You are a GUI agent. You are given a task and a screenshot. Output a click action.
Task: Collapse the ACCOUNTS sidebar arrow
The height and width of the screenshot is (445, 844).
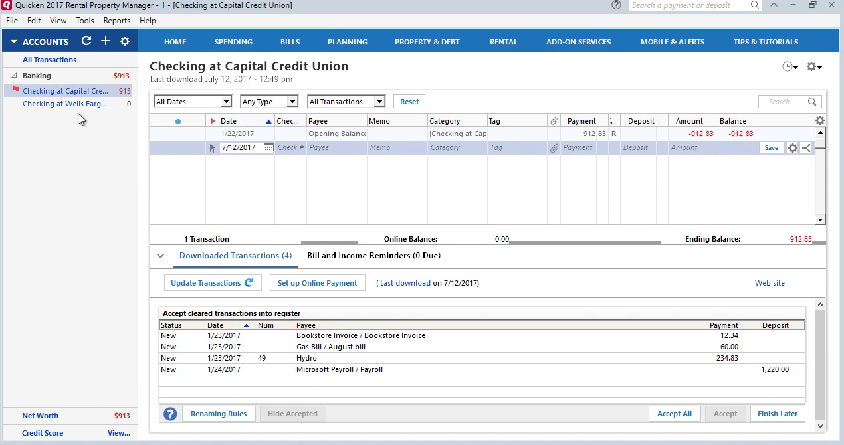point(14,42)
